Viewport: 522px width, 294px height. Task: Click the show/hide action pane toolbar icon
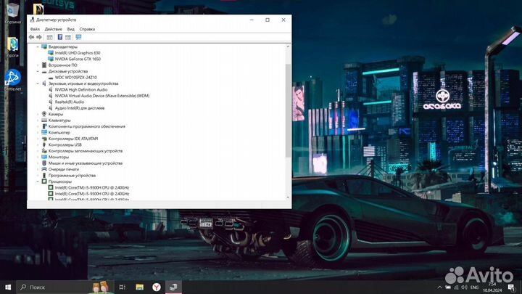(68, 37)
